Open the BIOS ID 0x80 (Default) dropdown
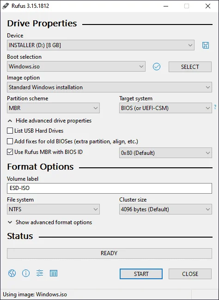Image resolution: width=219 pixels, height=300 pixels. tap(165, 153)
